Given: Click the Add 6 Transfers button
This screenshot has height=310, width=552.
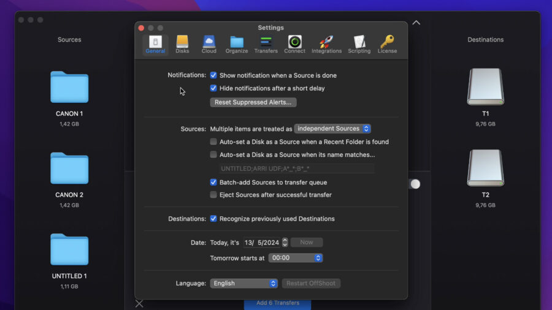Looking at the screenshot, I should [277, 303].
